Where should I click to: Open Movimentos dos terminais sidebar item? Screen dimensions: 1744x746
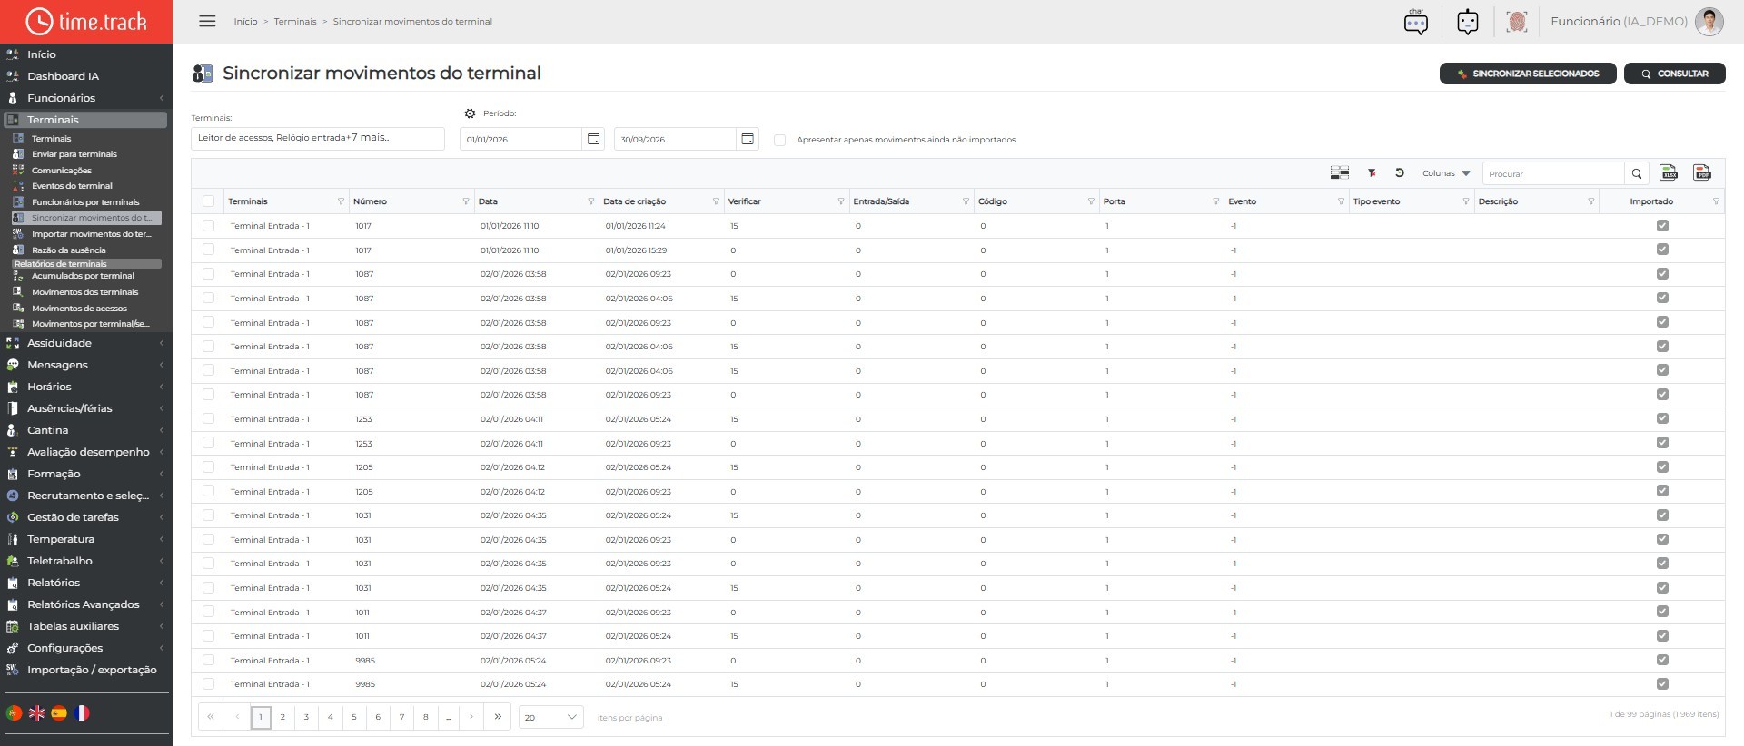(85, 292)
